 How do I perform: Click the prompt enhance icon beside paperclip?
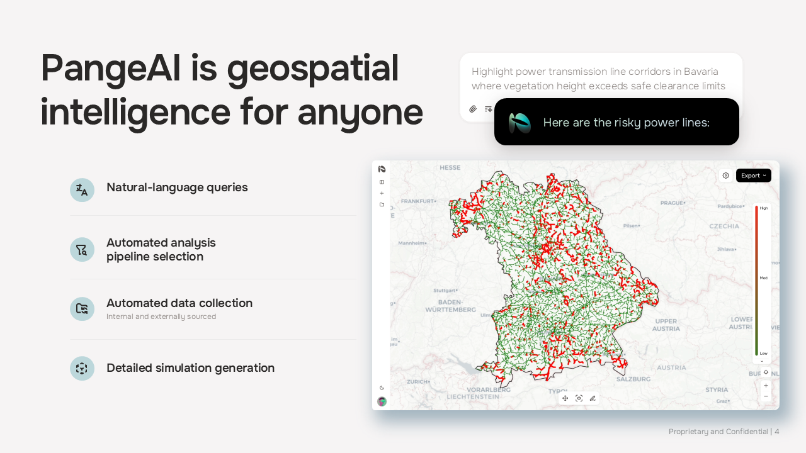coord(488,109)
